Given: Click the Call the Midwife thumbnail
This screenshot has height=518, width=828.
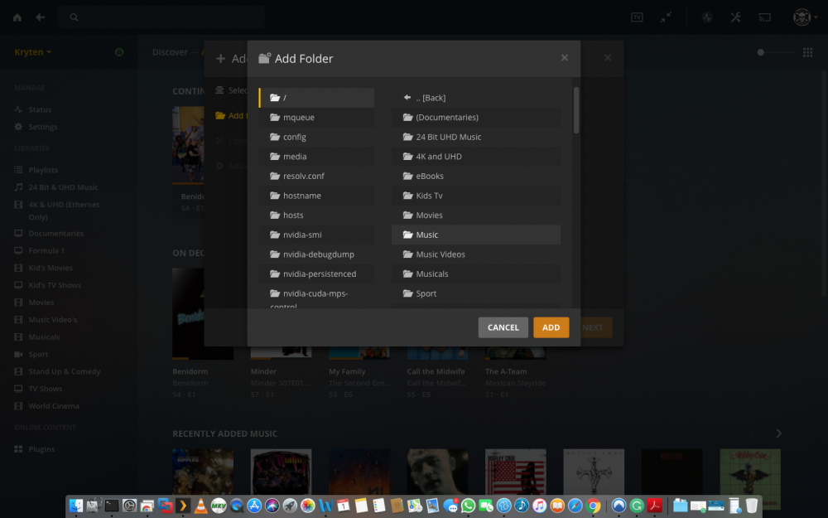Looking at the screenshot, I should tap(437, 353).
